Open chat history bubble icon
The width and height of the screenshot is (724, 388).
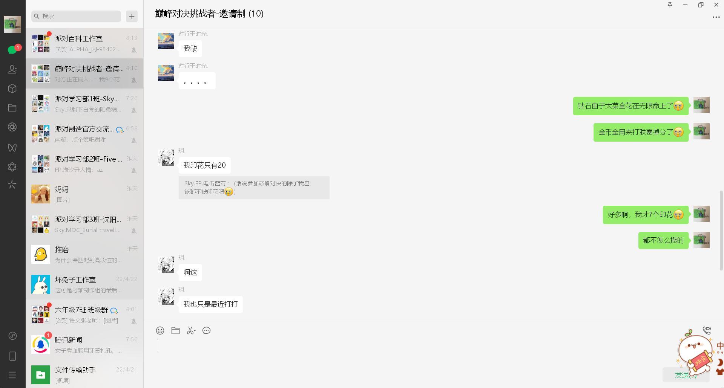coord(206,331)
